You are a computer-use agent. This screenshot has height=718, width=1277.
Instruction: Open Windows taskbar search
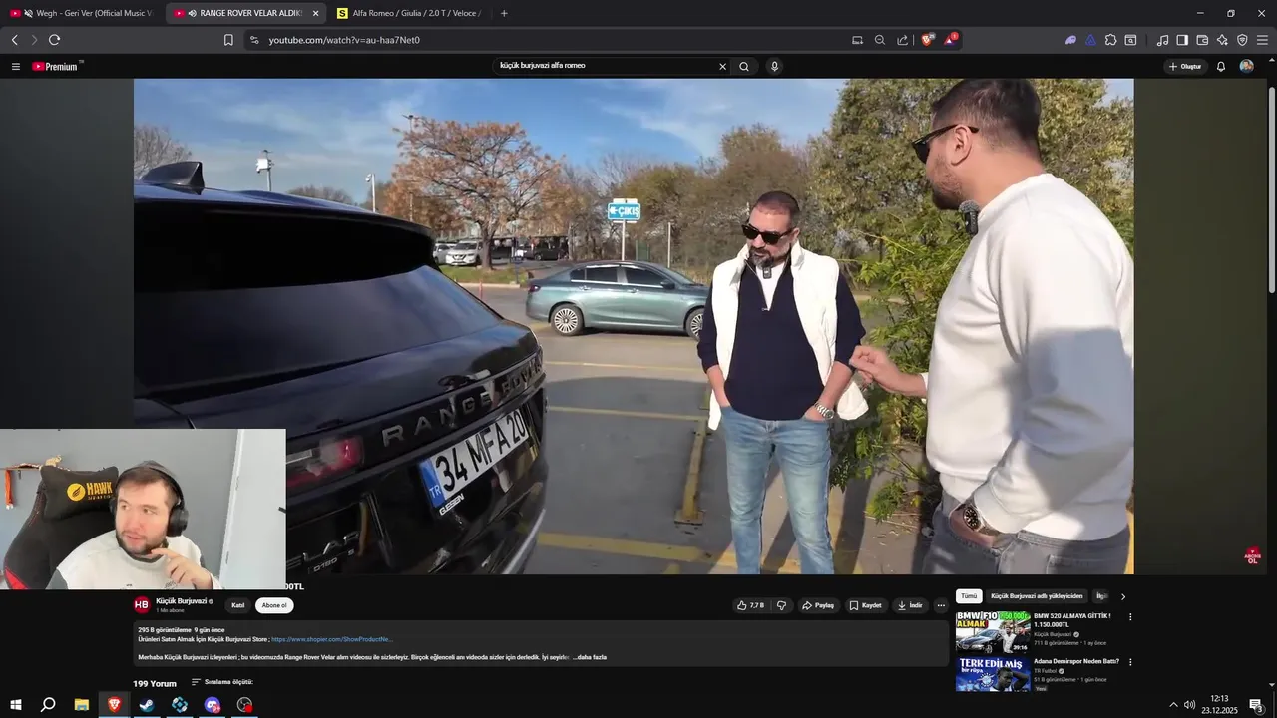pyautogui.click(x=48, y=705)
